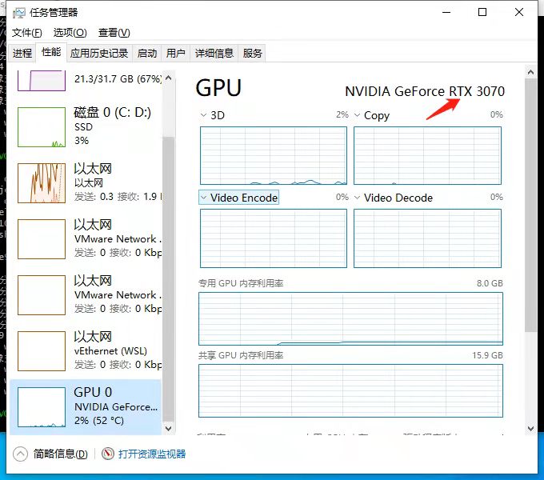Select the vEthernet (WSL) network thumbnail

point(42,351)
